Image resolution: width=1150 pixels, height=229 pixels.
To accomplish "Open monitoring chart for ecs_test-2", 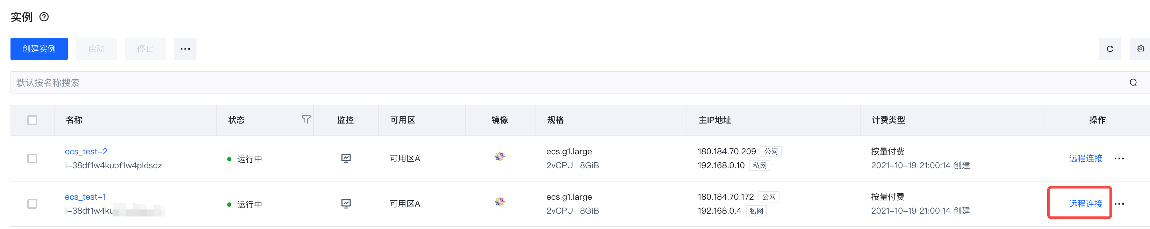I will (346, 158).
